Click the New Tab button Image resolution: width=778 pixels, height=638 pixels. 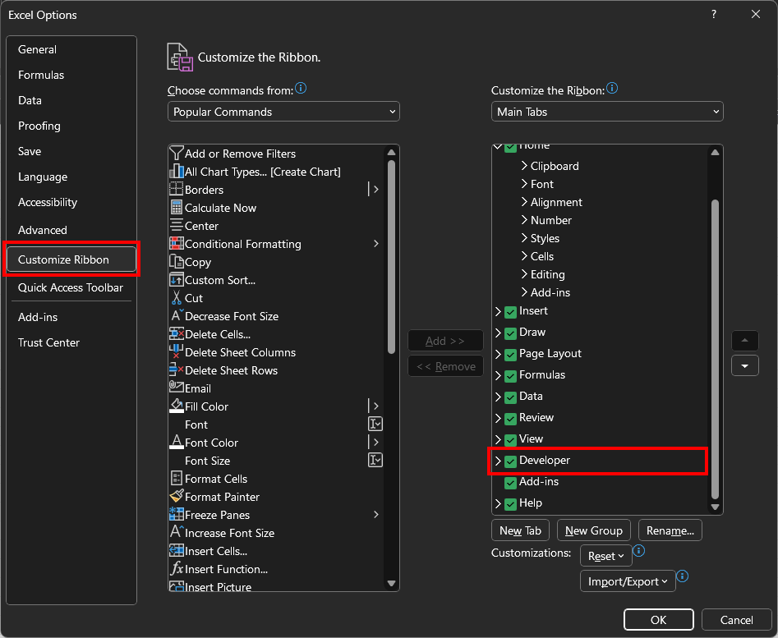click(520, 530)
